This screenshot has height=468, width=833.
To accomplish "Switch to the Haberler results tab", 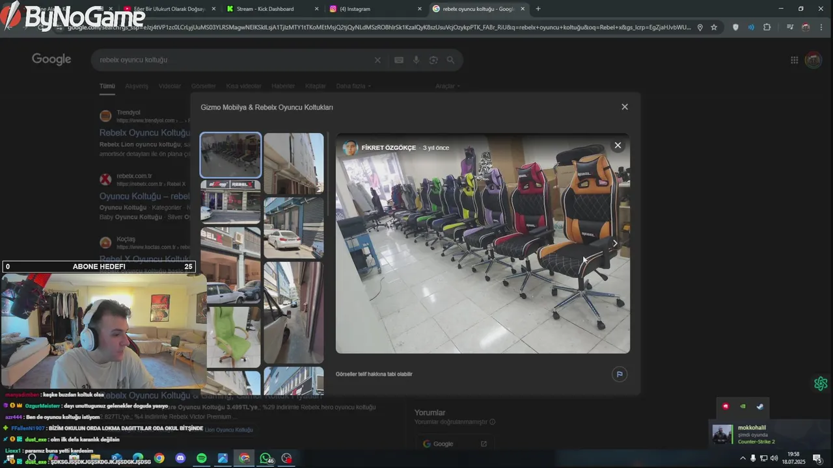I will tap(283, 86).
